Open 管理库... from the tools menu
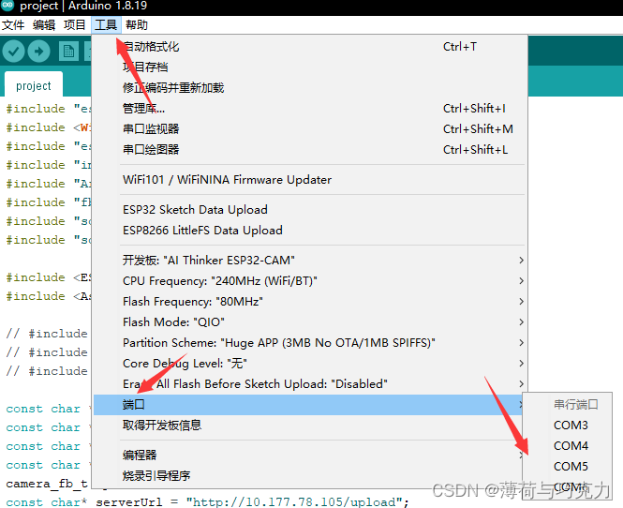 309,109
